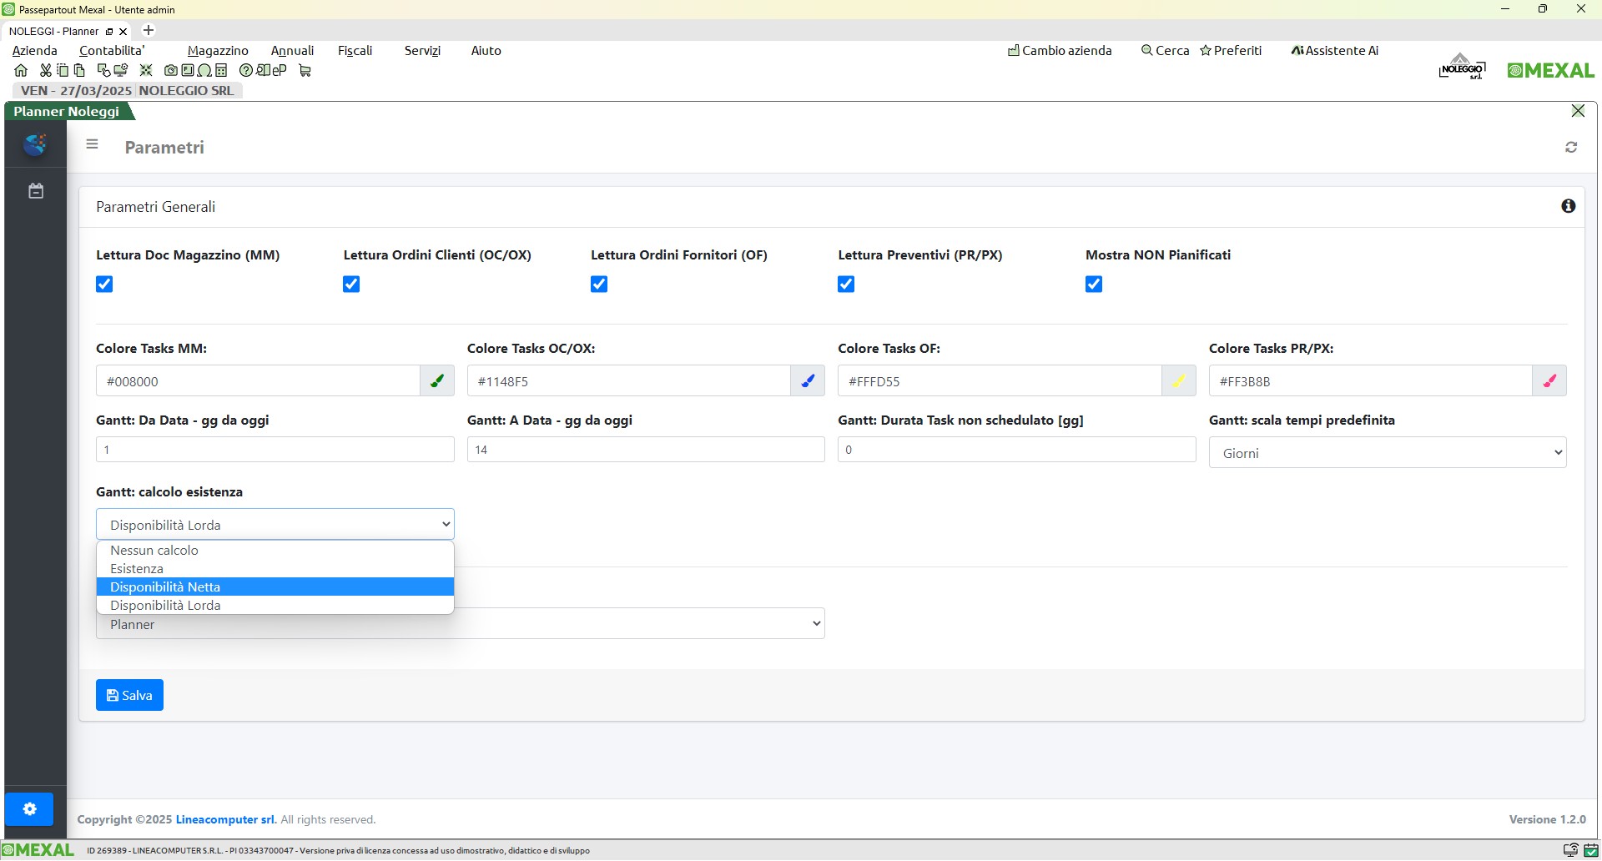This screenshot has height=861, width=1602.
Task: Click the home icon in the toolbar
Action: (21, 71)
